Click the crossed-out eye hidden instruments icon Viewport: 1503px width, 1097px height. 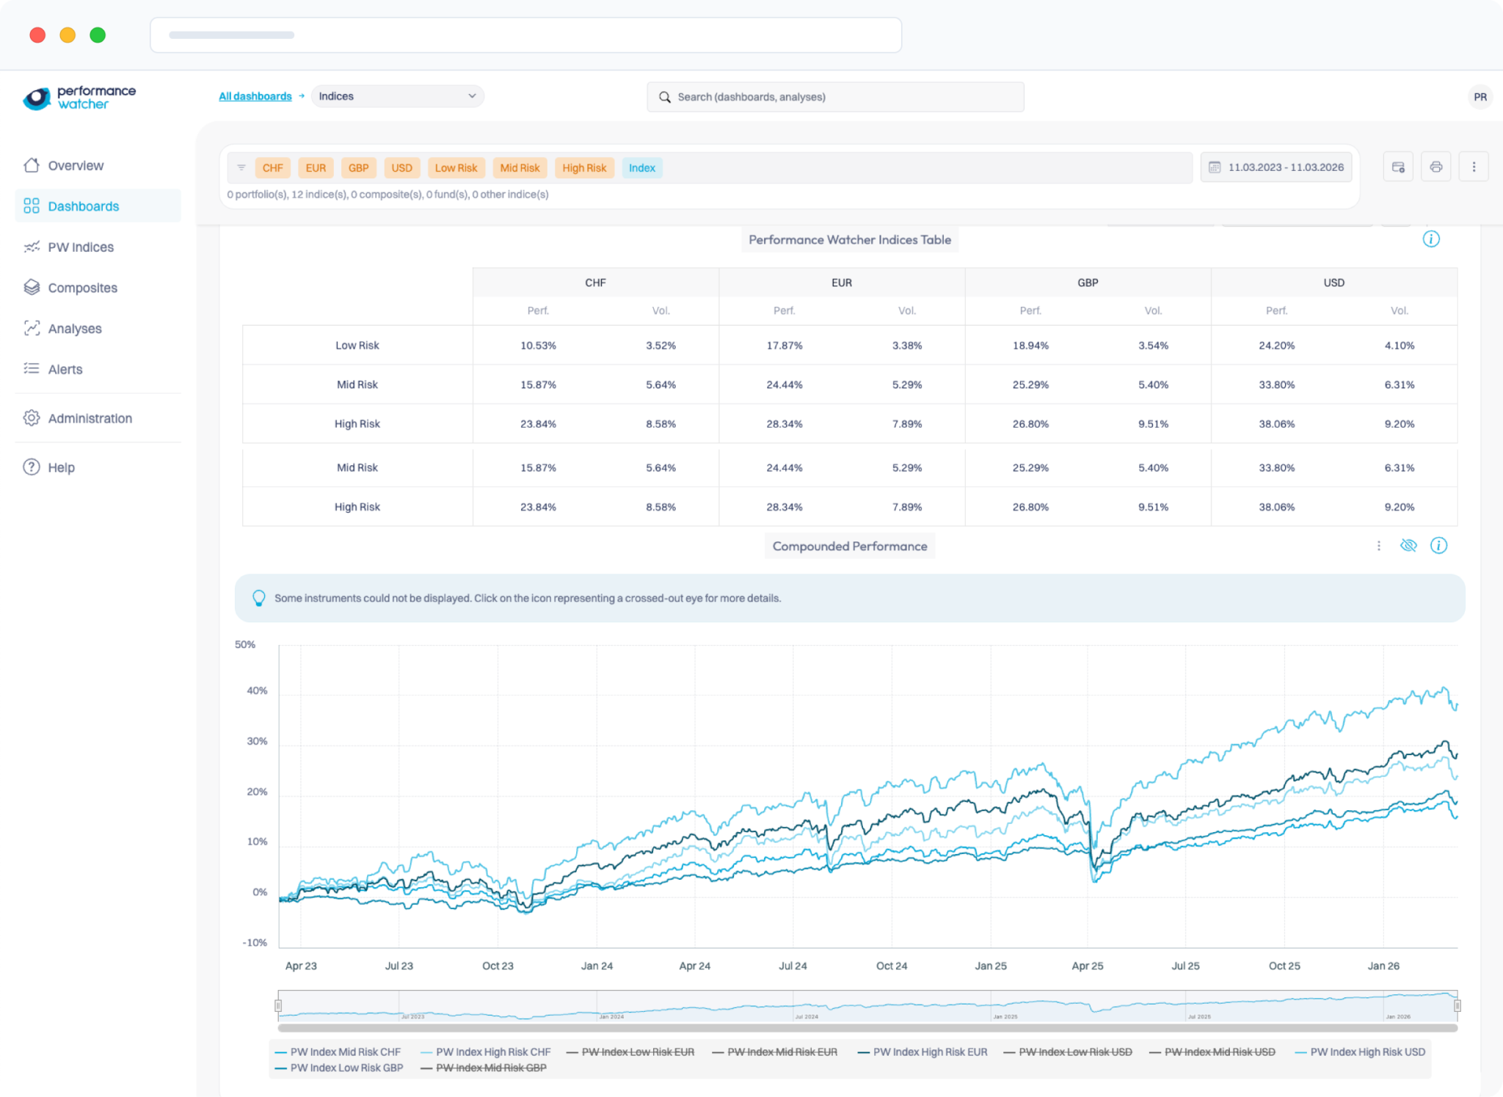pos(1408,545)
